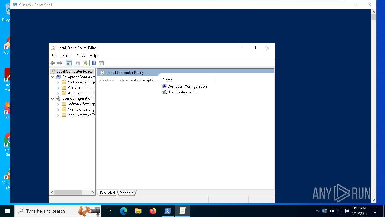
Task: Expand Administrative Templates under User Configuration
Action: 58,115
